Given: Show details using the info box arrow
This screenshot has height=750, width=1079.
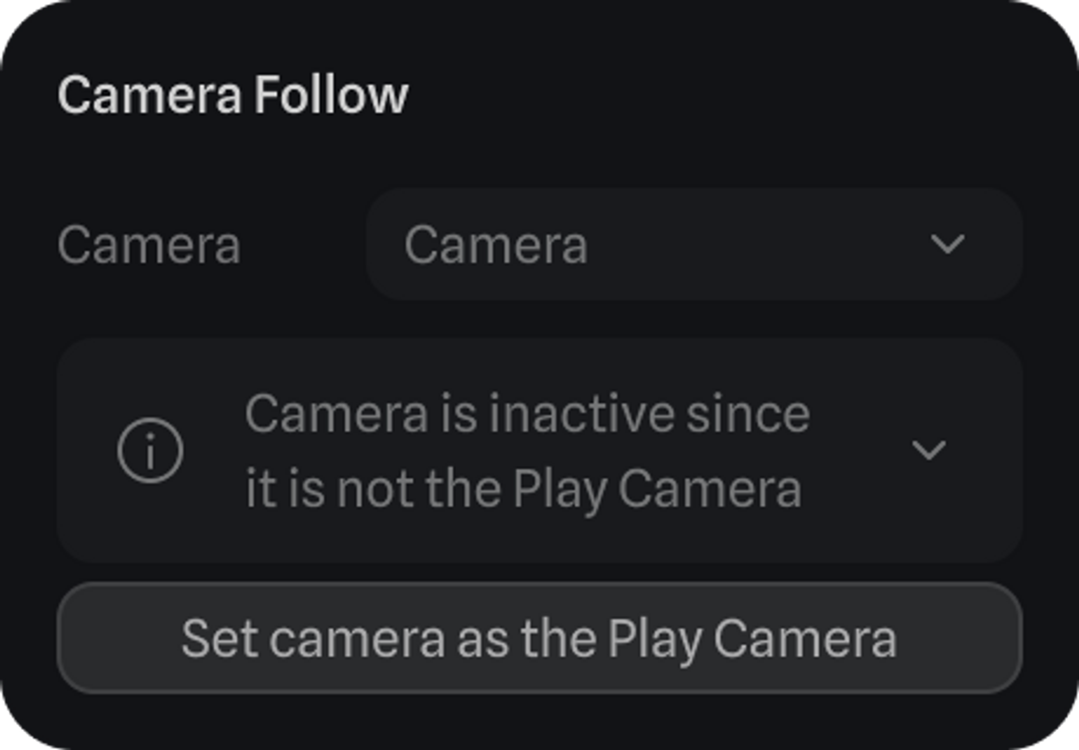Looking at the screenshot, I should (x=928, y=450).
